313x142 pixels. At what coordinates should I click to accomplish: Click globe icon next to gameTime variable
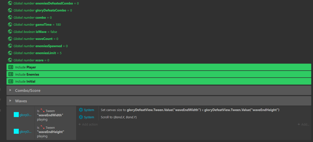[x=10, y=24]
